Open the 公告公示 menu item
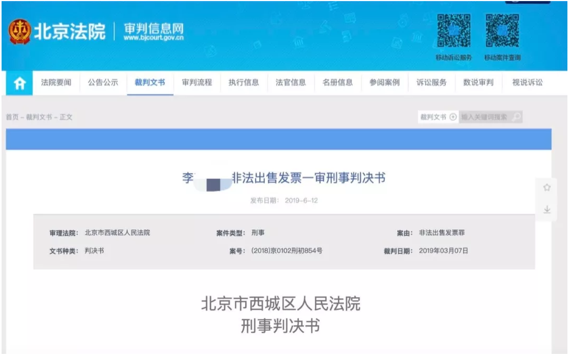 pyautogui.click(x=103, y=82)
